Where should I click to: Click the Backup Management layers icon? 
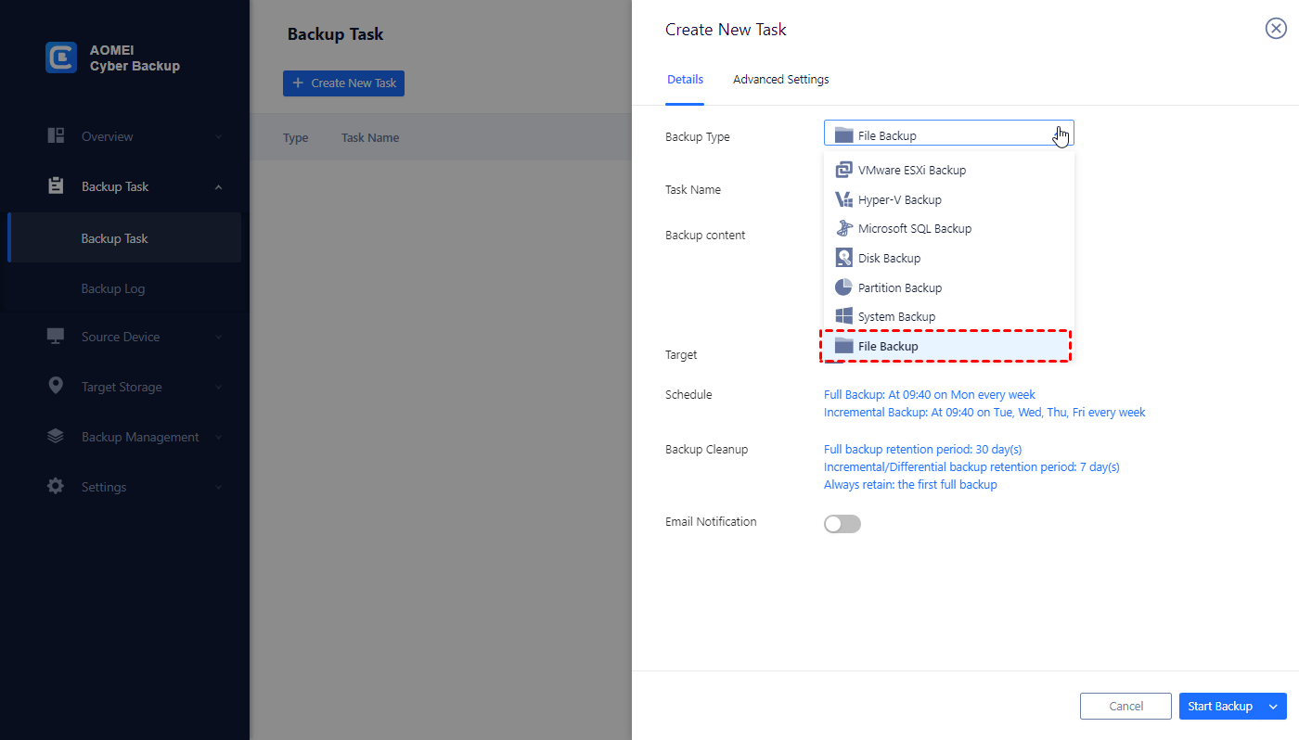56,436
